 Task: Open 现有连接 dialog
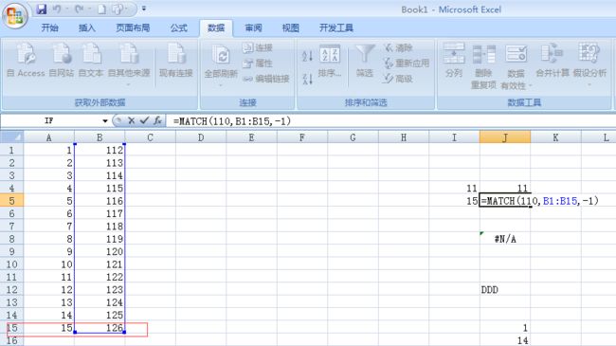pos(176,60)
